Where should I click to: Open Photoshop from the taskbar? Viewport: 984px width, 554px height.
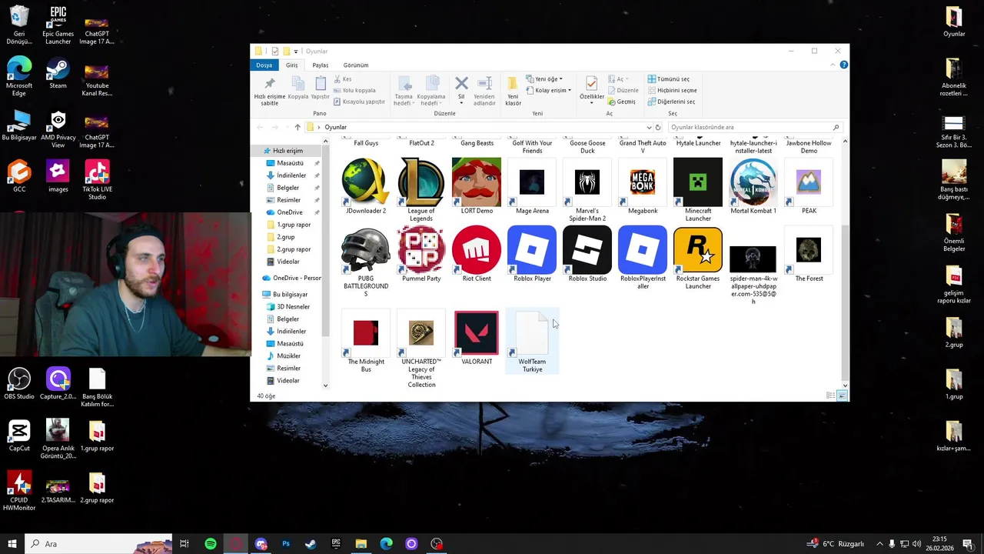[285, 544]
